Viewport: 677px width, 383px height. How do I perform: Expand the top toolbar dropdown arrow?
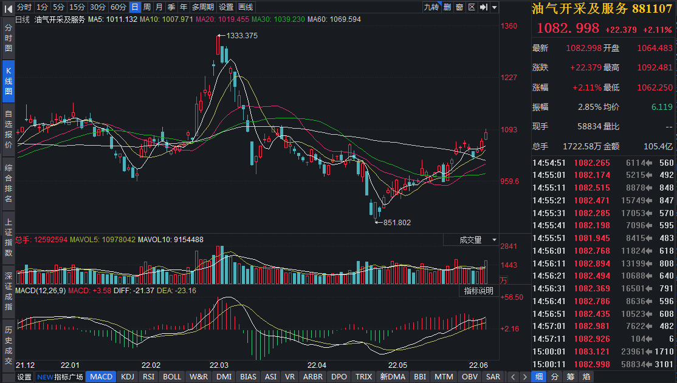[494, 7]
